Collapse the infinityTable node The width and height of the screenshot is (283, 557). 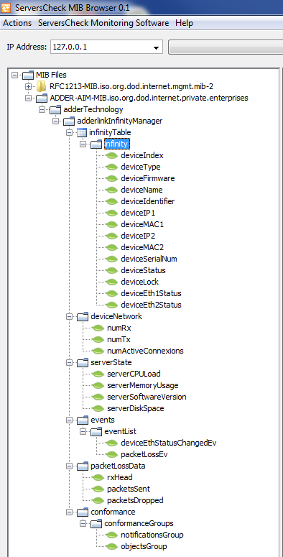tap(70, 132)
